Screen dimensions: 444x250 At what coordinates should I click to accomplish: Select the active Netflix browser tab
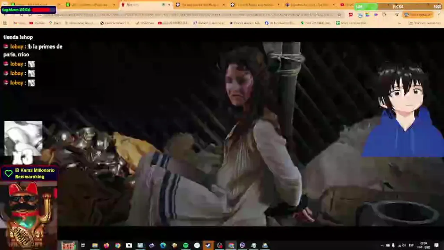tap(146, 5)
